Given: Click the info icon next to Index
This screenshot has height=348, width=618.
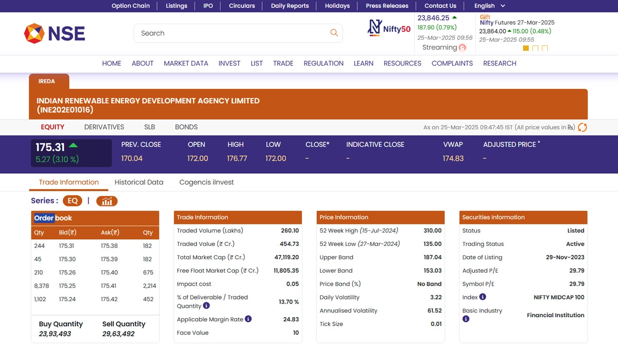Looking at the screenshot, I should pos(483,297).
